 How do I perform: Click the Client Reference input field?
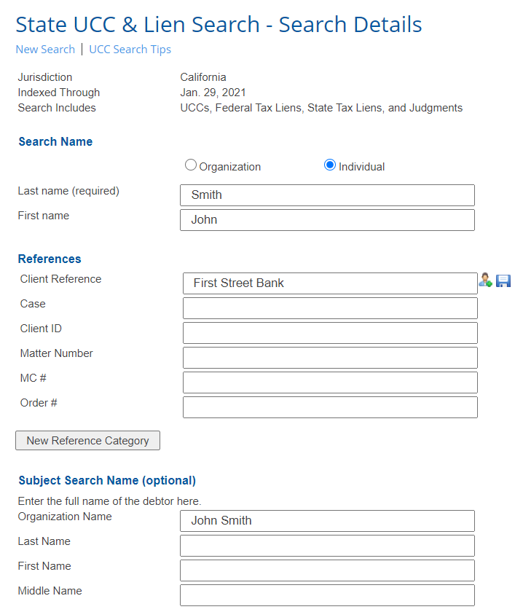(x=330, y=283)
